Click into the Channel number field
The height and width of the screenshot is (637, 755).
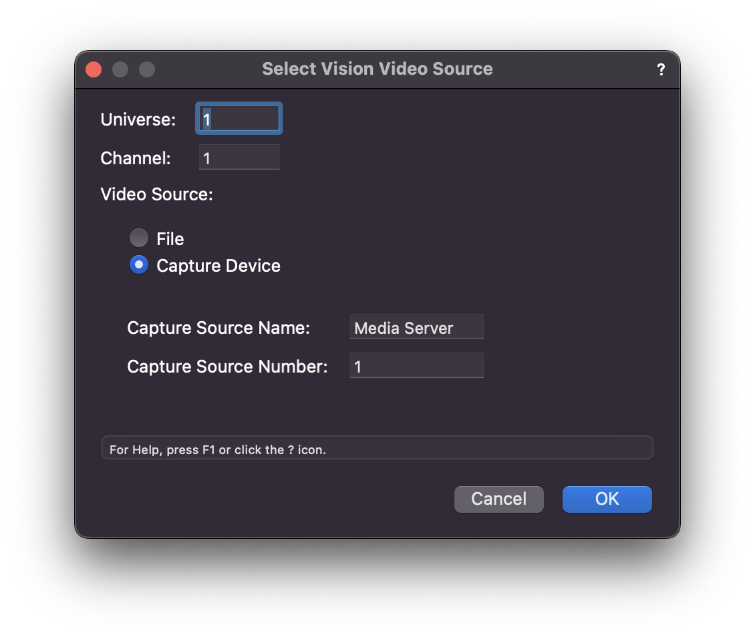pos(239,158)
